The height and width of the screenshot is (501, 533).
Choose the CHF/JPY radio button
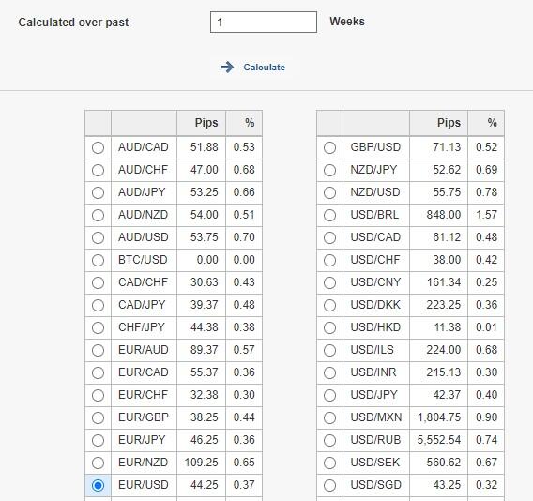(x=98, y=327)
